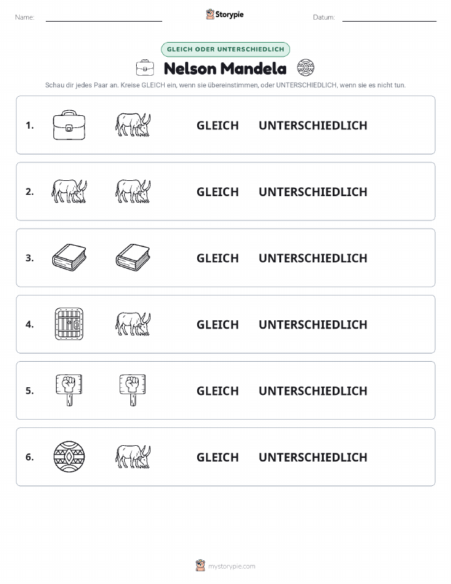
Task: Click the prison door icon in row 4
Action: click(69, 324)
